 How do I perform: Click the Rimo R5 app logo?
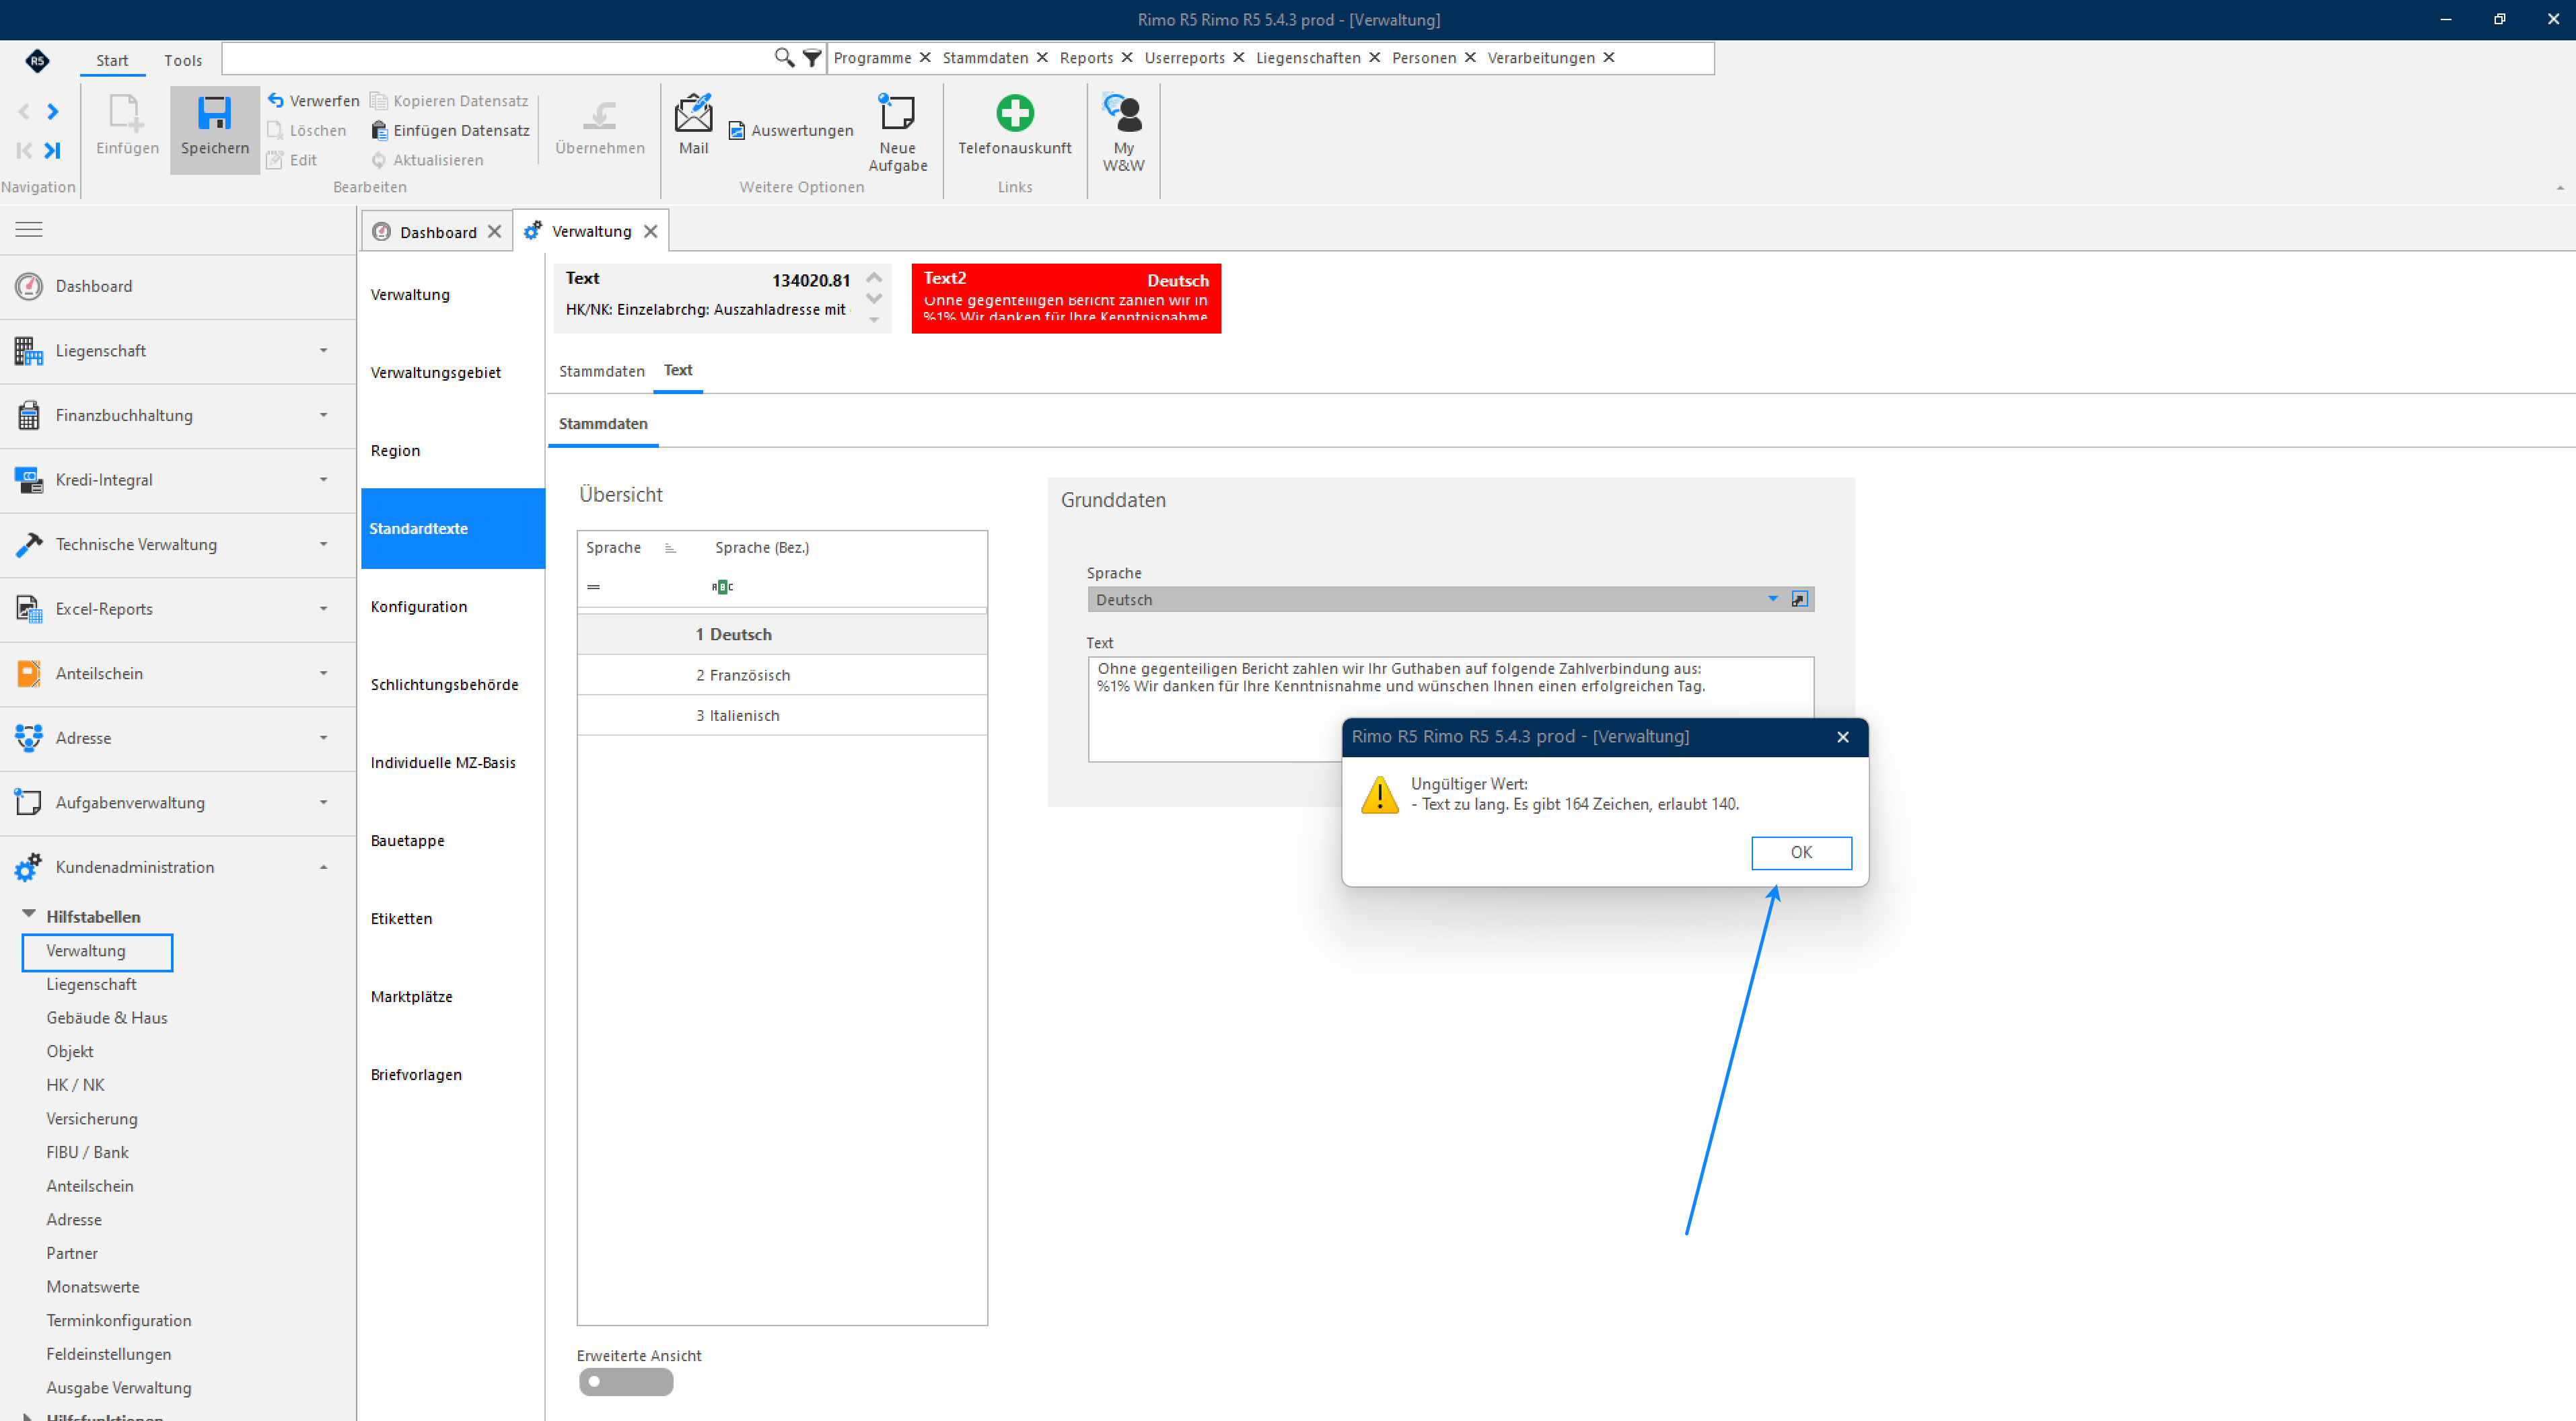37,61
